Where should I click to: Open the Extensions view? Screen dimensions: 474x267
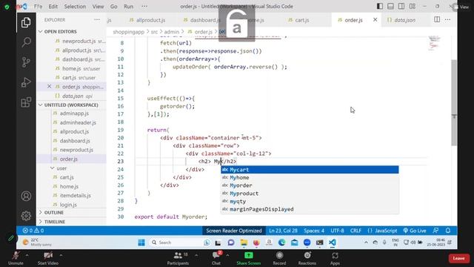(26, 102)
